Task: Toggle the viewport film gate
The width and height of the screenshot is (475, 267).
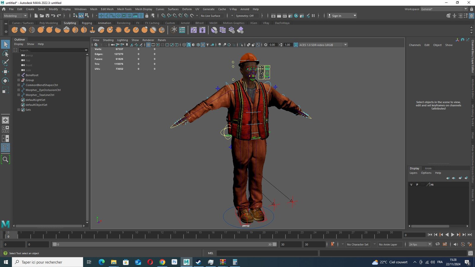Action: [x=153, y=45]
